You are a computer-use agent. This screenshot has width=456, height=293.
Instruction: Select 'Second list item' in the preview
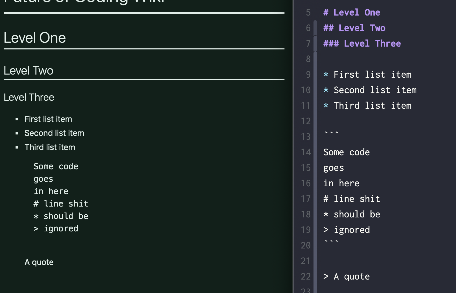point(54,133)
